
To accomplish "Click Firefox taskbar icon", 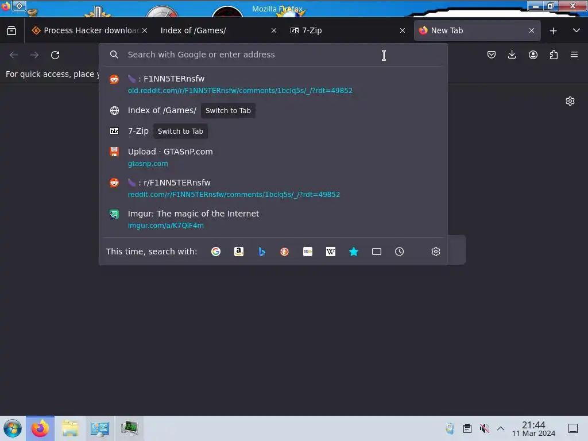I will tap(40, 428).
